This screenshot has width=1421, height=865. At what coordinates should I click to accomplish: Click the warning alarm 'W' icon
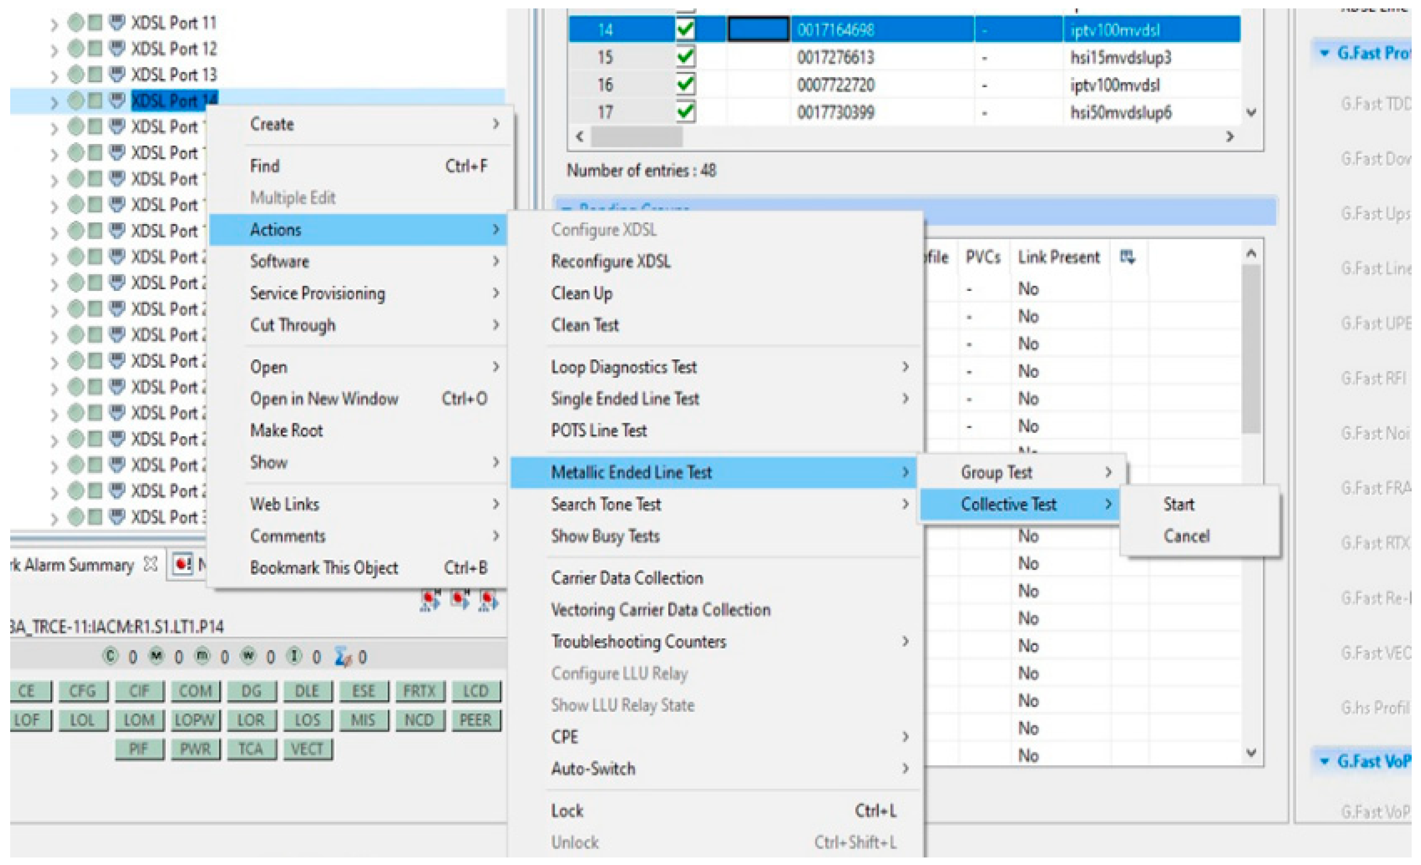pyautogui.click(x=248, y=656)
